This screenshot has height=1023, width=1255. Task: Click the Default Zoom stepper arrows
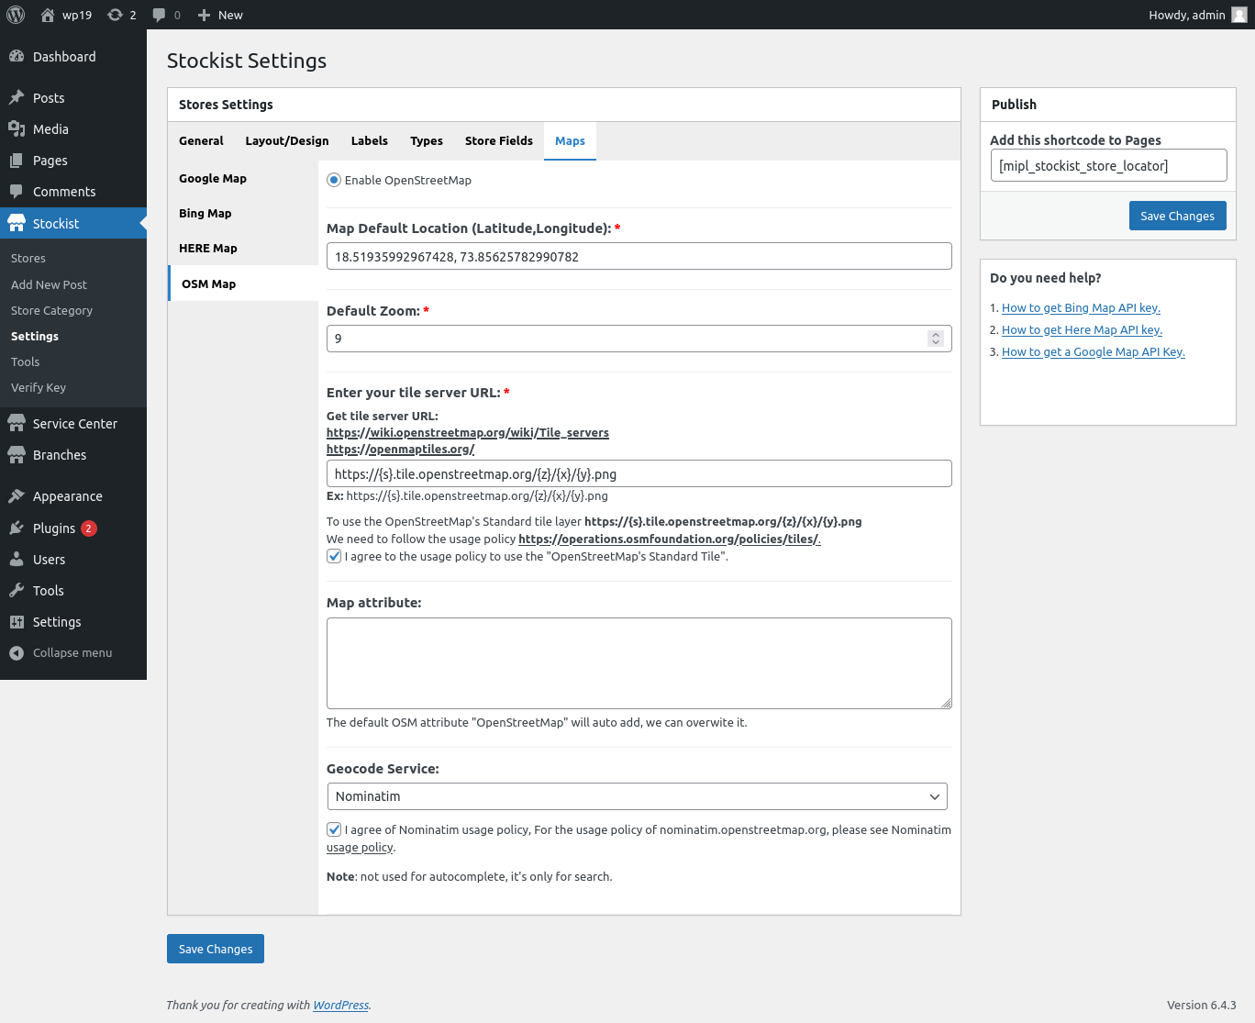(935, 339)
